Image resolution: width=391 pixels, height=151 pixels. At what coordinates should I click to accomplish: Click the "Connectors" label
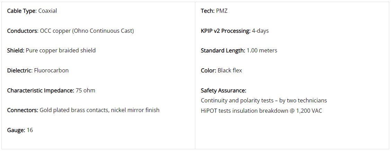[x=23, y=110]
